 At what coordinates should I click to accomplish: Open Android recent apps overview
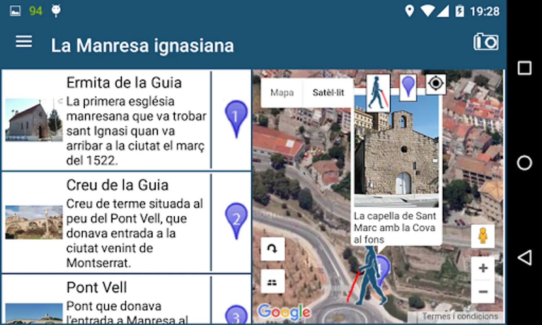[524, 68]
